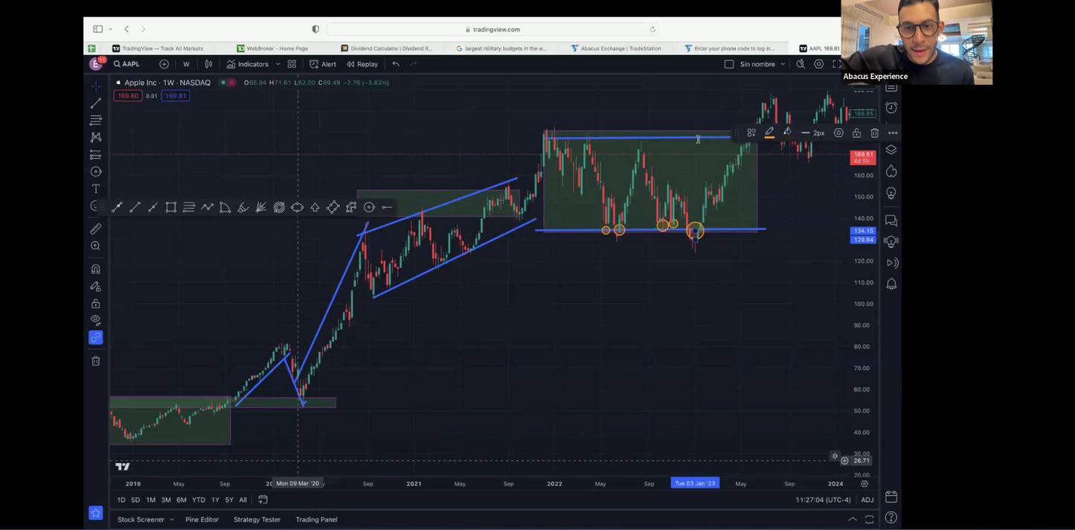The width and height of the screenshot is (1075, 530).
Task: Click the YTD range button
Action: 198,500
